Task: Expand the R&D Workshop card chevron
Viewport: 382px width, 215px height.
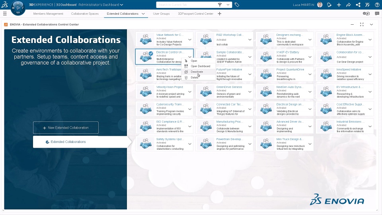Action: (250, 39)
